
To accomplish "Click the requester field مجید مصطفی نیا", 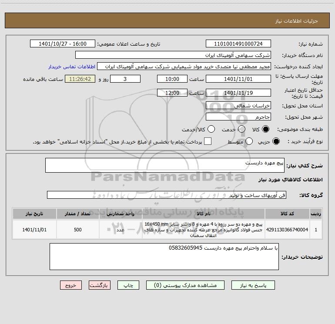I will (x=184, y=67).
